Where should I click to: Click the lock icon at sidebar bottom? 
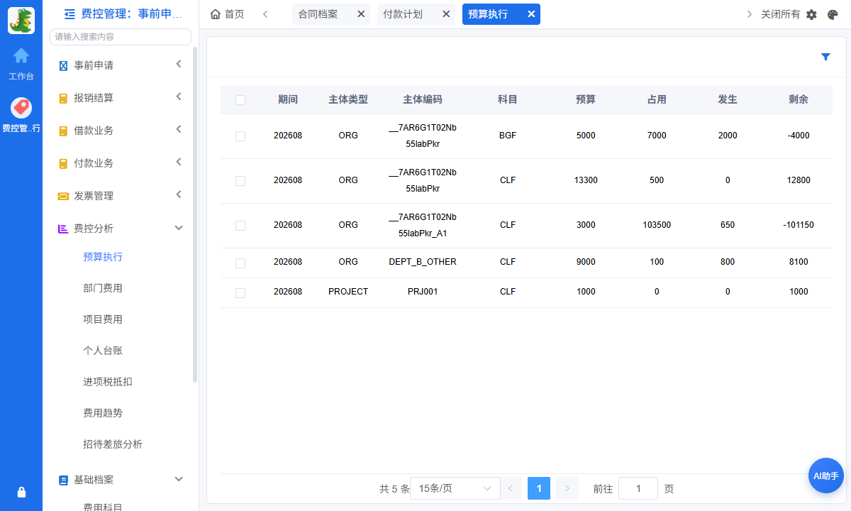(x=21, y=493)
